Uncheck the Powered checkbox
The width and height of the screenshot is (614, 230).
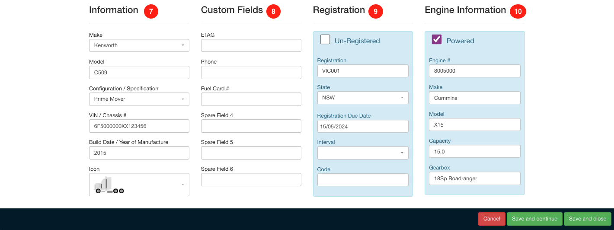pyautogui.click(x=437, y=40)
